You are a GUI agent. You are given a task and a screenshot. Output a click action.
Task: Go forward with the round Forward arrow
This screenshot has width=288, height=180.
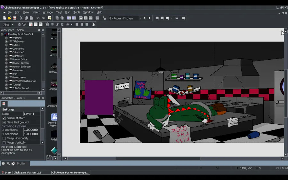coord(62,18)
